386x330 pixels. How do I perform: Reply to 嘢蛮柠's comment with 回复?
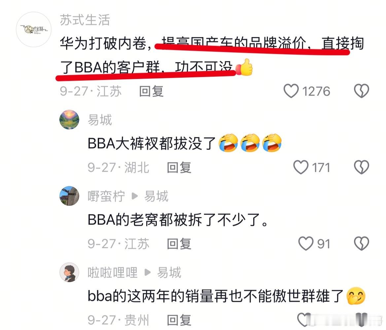click(179, 244)
